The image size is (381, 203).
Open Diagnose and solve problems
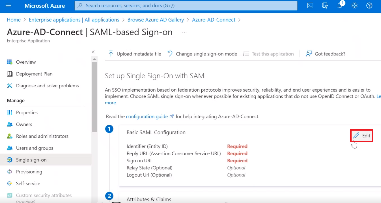(x=47, y=86)
